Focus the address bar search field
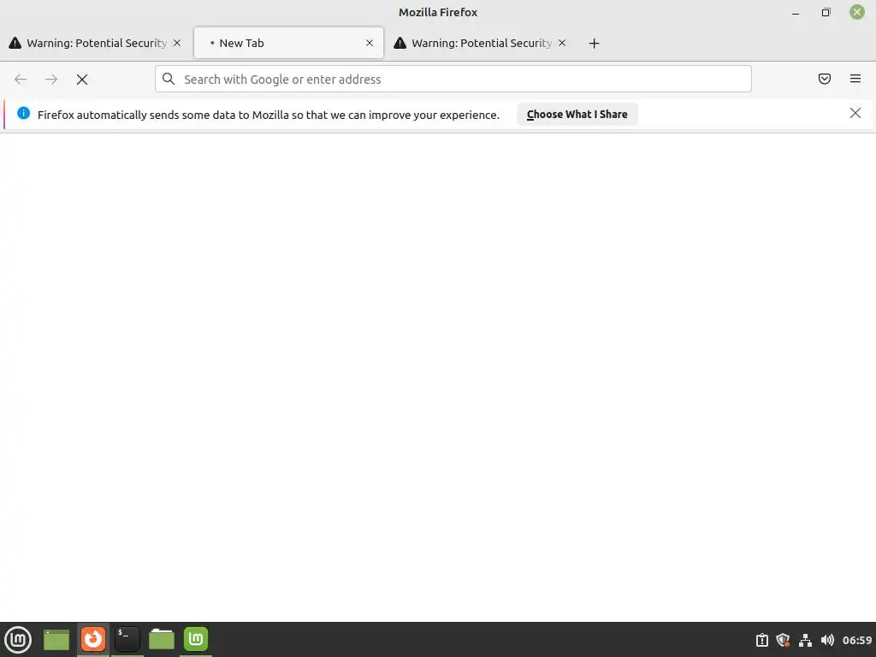 (x=453, y=79)
